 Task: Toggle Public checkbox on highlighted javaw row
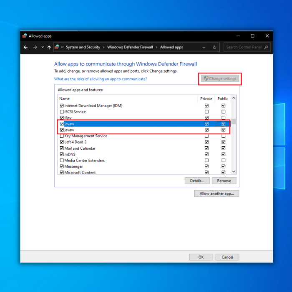224,123
